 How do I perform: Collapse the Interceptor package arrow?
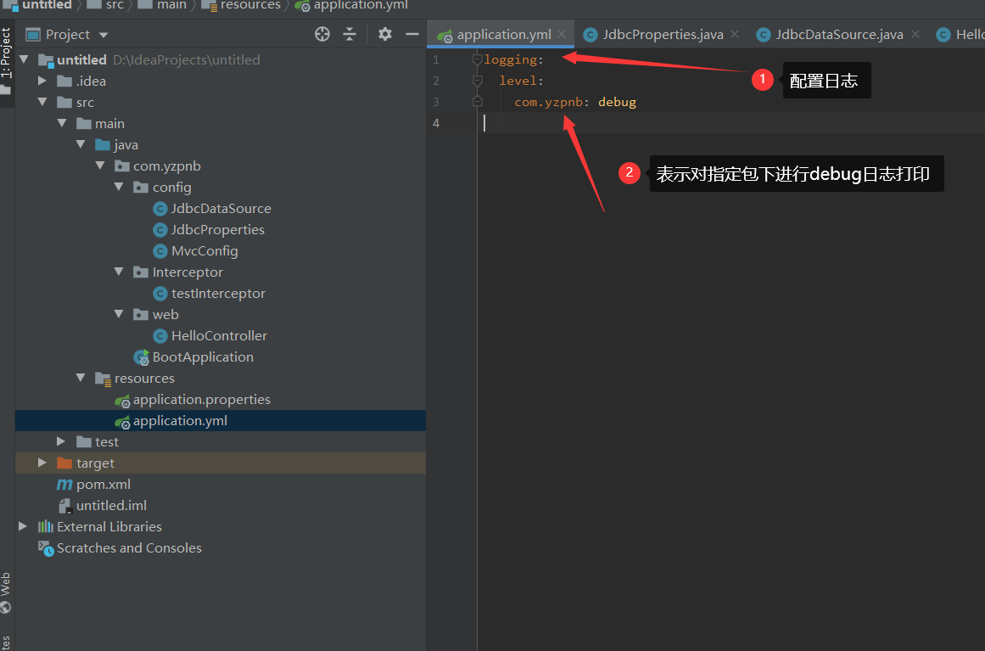point(119,272)
